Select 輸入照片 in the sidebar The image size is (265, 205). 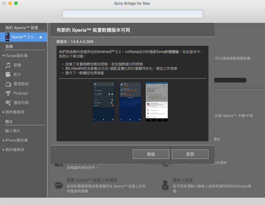click(x=13, y=131)
